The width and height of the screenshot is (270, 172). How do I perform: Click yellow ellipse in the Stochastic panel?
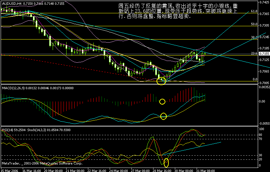coord(166,162)
